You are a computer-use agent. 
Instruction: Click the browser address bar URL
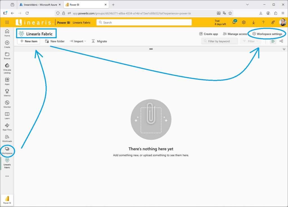coord(132,13)
